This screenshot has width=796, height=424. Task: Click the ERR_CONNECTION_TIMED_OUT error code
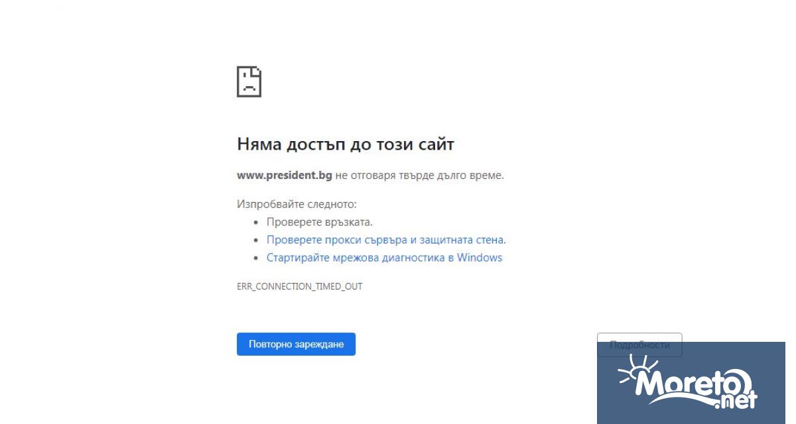[299, 287]
